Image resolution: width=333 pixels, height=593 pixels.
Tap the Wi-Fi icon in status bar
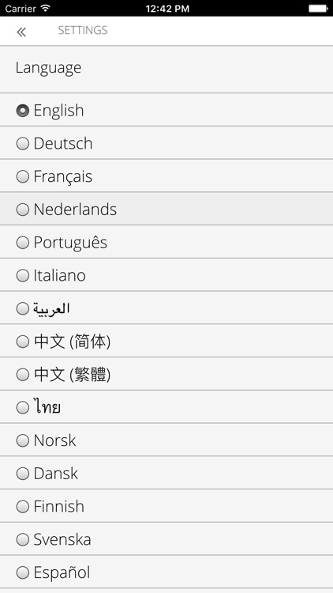click(x=46, y=8)
